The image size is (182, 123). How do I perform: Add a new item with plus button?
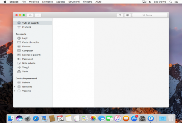(38, 15)
